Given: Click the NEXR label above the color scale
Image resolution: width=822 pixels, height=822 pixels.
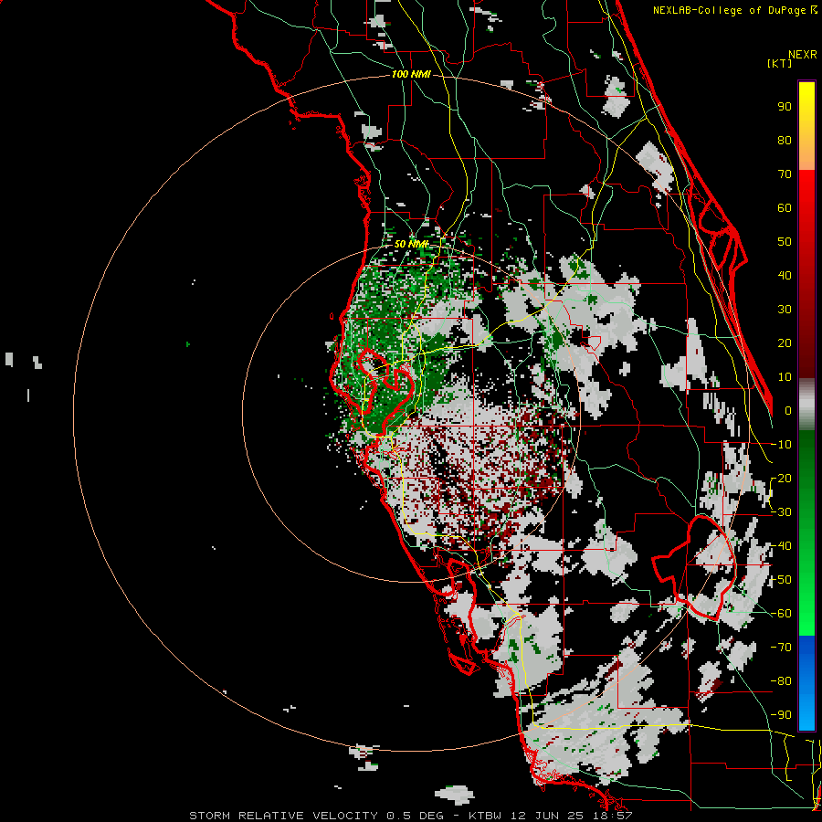Looking at the screenshot, I should [x=803, y=55].
